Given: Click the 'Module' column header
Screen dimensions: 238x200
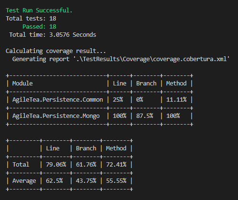Looking at the screenshot, I should click(22, 84).
